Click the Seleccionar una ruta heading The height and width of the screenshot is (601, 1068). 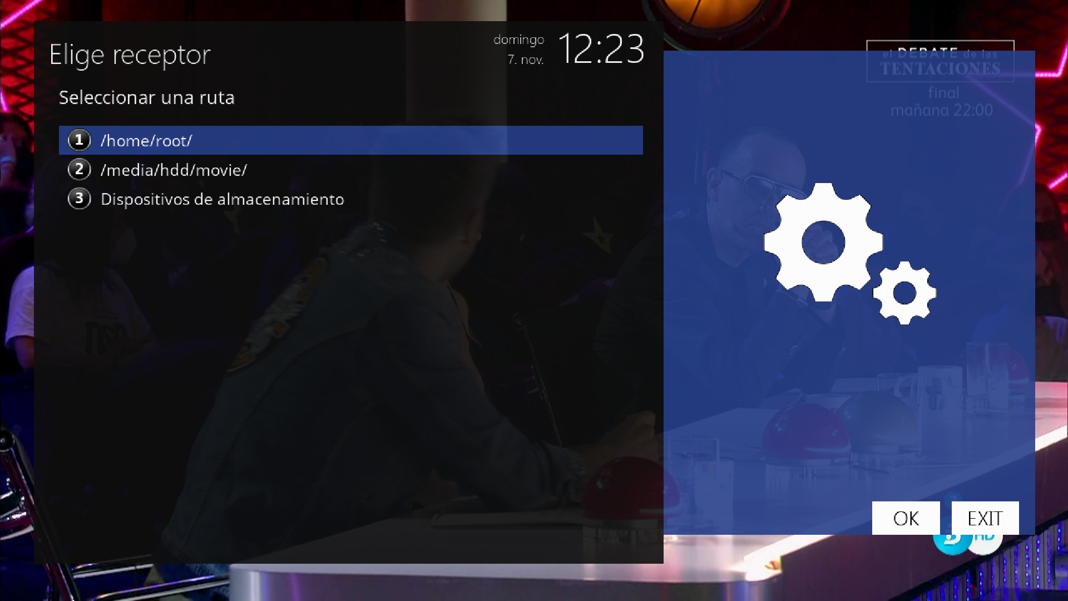coord(147,97)
